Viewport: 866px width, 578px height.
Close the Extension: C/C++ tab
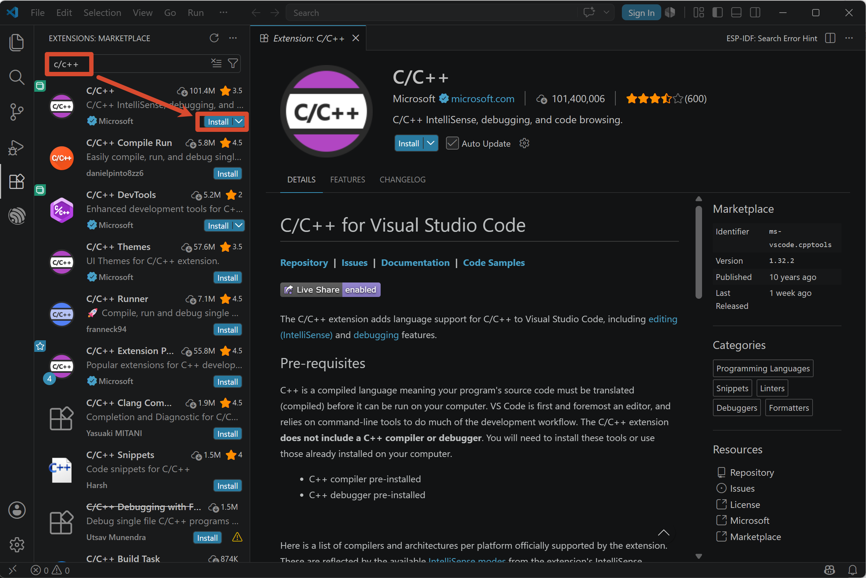point(356,38)
